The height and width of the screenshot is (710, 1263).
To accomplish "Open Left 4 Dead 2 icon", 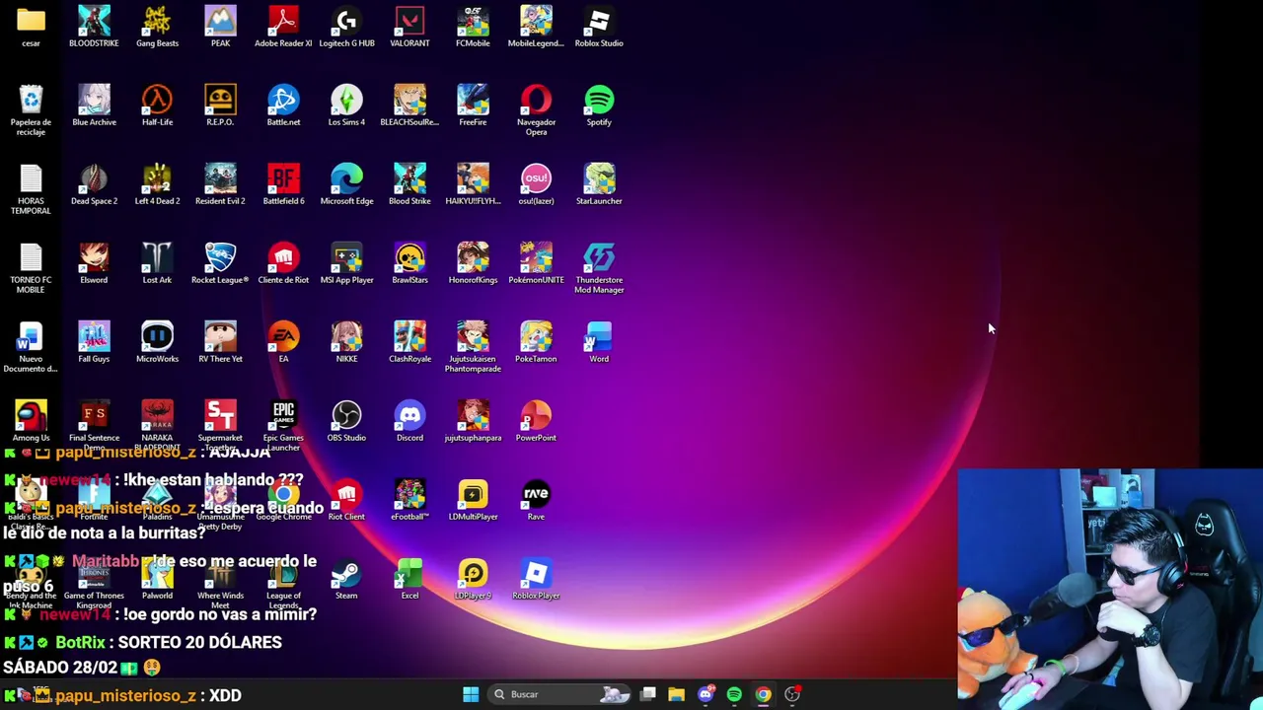I will tap(157, 184).
